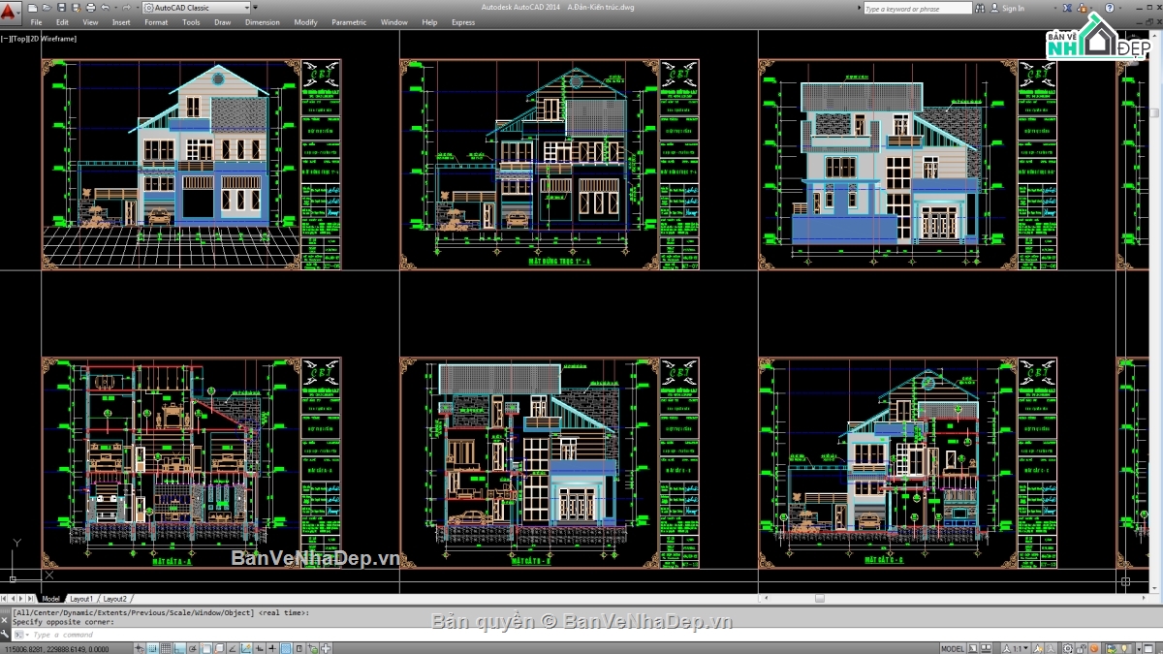1163x654 pixels.
Task: Toggle Object Snap mode on
Action: pos(205,646)
